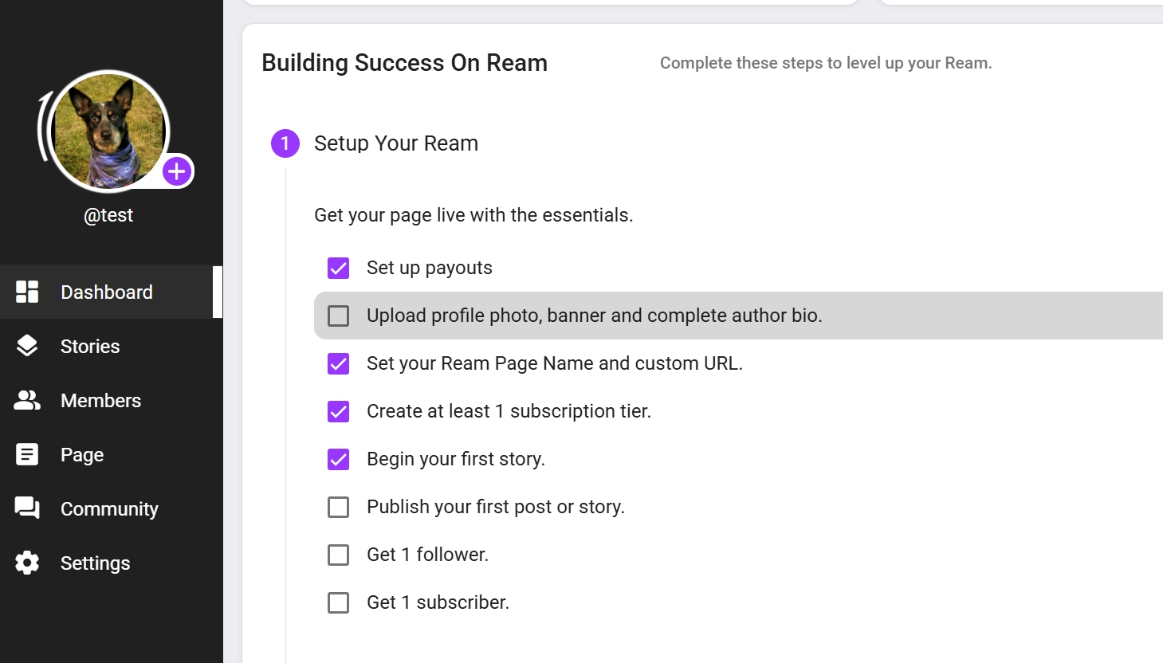The width and height of the screenshot is (1163, 663).
Task: Click the Community chat bubbles icon
Action: [27, 508]
